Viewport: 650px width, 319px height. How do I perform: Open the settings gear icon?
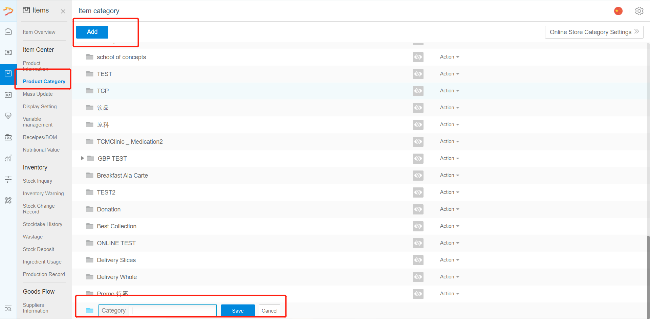click(x=639, y=11)
